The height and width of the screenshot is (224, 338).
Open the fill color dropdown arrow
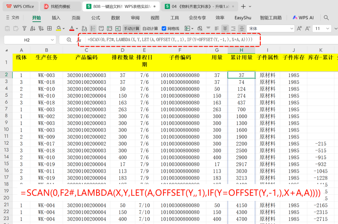(x=64, y=29)
